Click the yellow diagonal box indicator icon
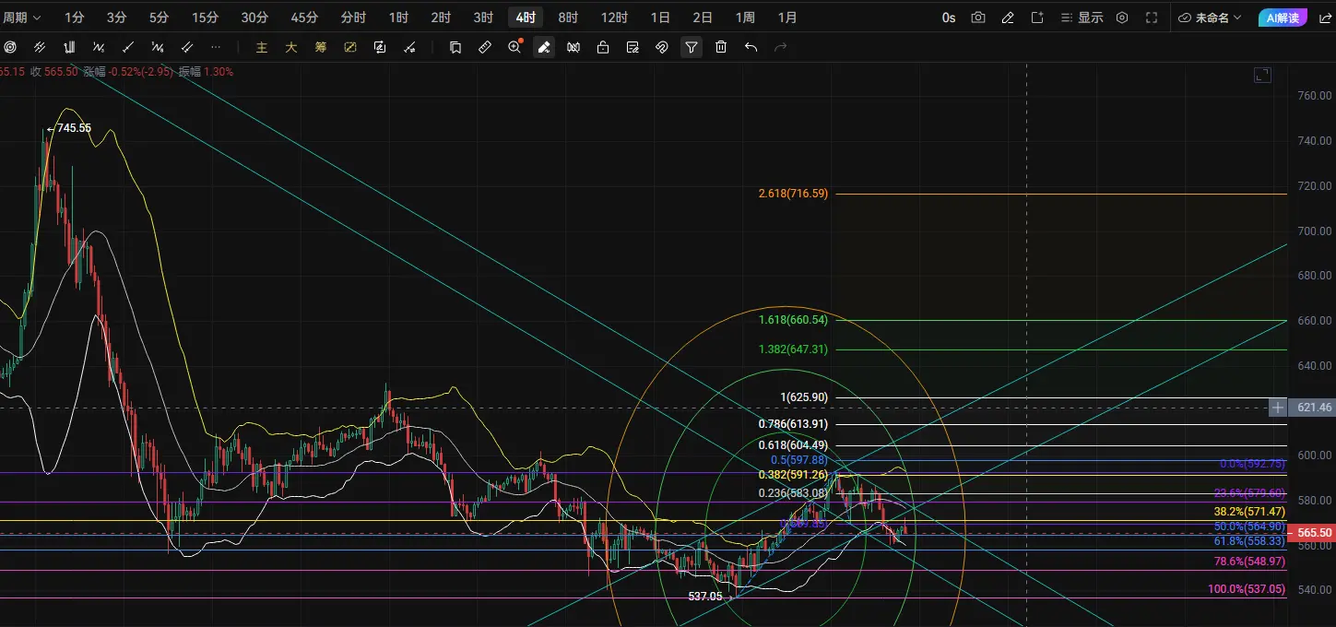This screenshot has height=627, width=1336. 350,47
